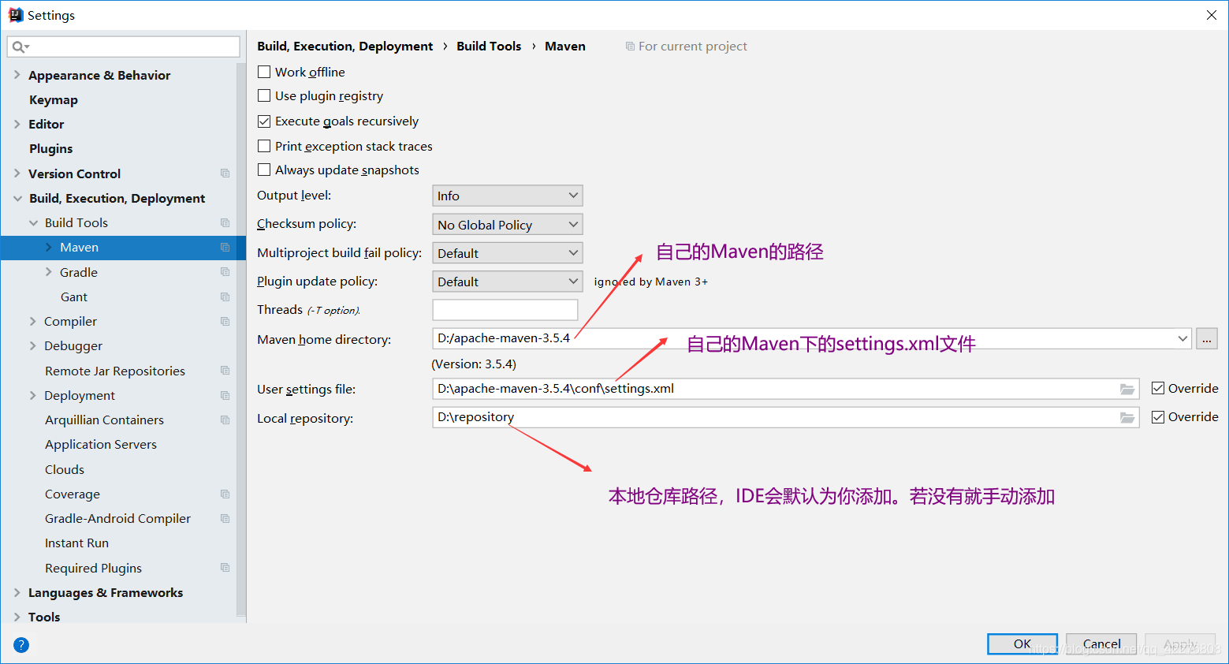Open the Output level dropdown
Viewport: 1229px width, 664px height.
pyautogui.click(x=508, y=196)
